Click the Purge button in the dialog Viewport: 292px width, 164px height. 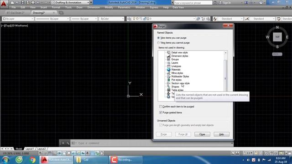pyautogui.click(x=164, y=134)
